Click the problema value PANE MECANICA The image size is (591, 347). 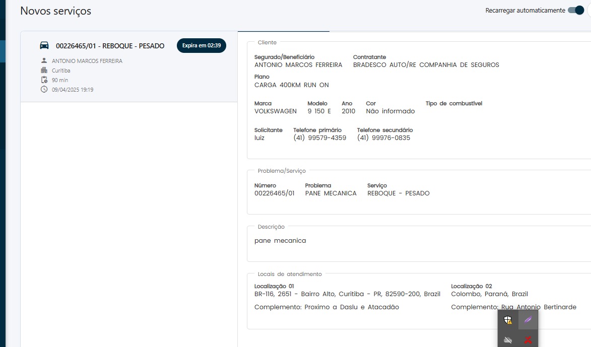pyautogui.click(x=331, y=193)
